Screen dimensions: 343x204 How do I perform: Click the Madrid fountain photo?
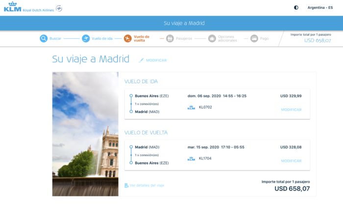point(85,134)
